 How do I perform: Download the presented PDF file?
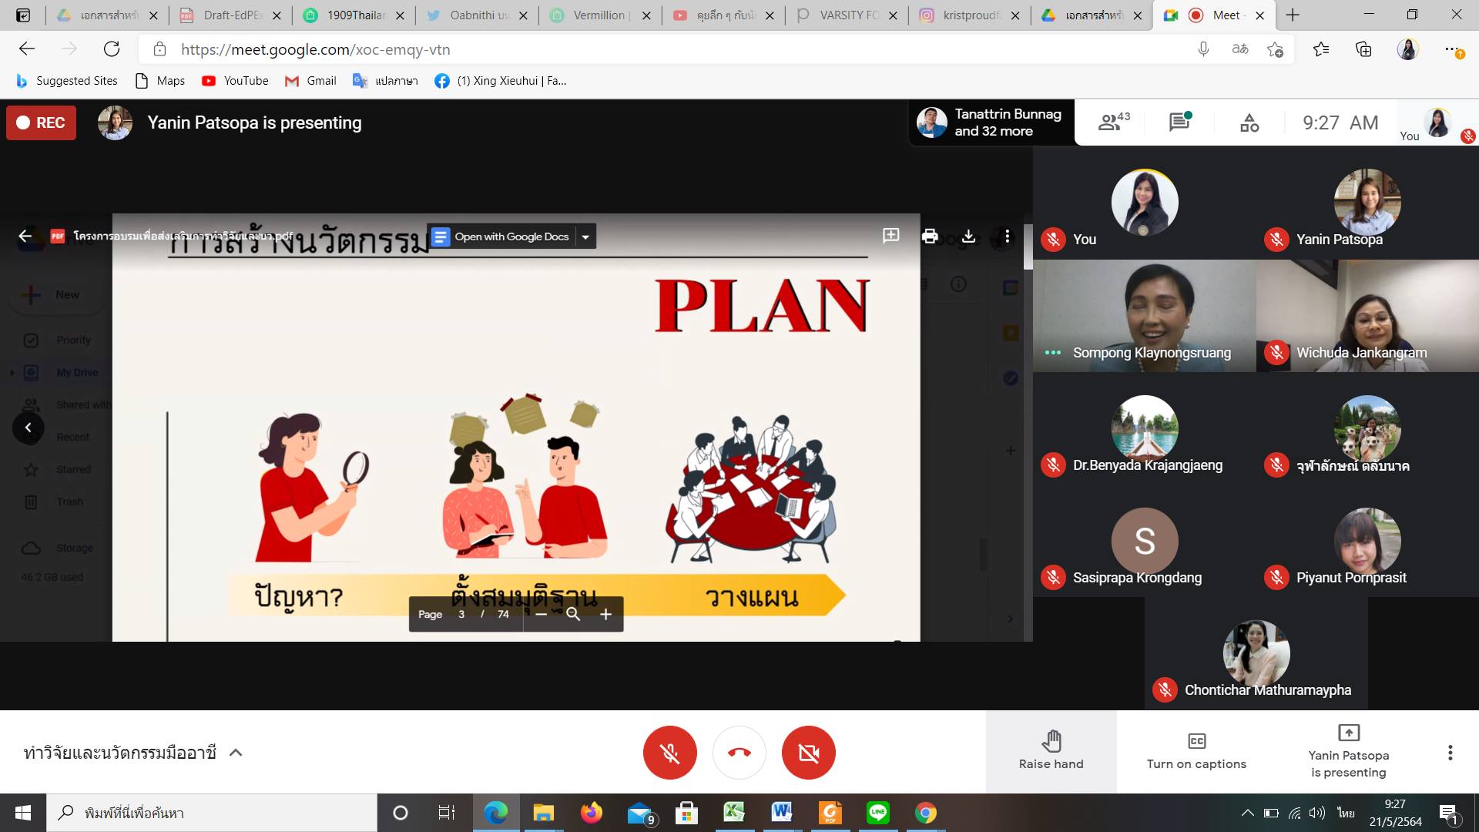[x=968, y=237]
